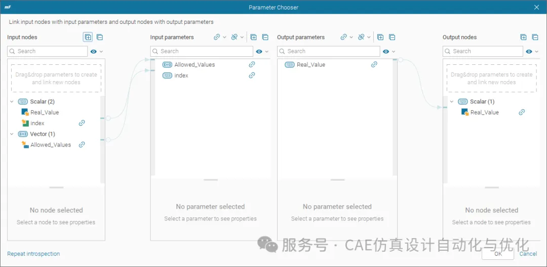Image resolution: width=547 pixels, height=267 pixels.
Task: Select Real_Value in Output parameters list
Action: tap(311, 64)
